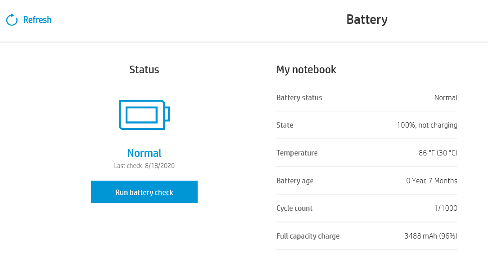The height and width of the screenshot is (275, 488).
Task: Select the blue battery status icon
Action: (144, 115)
